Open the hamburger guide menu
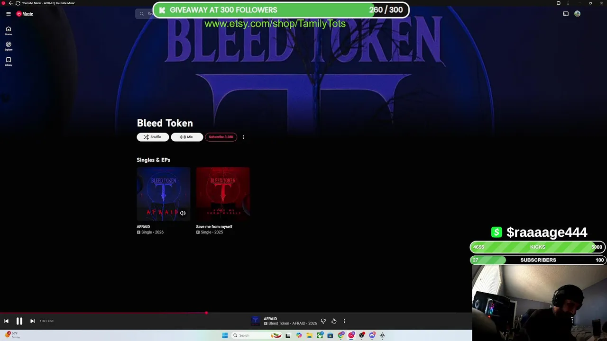 pos(9,14)
